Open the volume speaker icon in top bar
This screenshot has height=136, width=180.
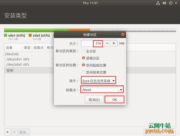point(164,3)
